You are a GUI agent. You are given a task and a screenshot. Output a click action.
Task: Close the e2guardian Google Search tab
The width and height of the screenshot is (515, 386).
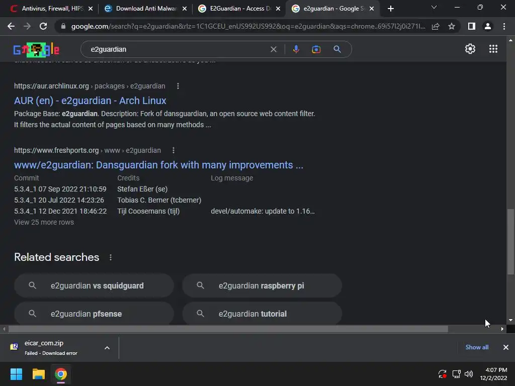click(372, 9)
